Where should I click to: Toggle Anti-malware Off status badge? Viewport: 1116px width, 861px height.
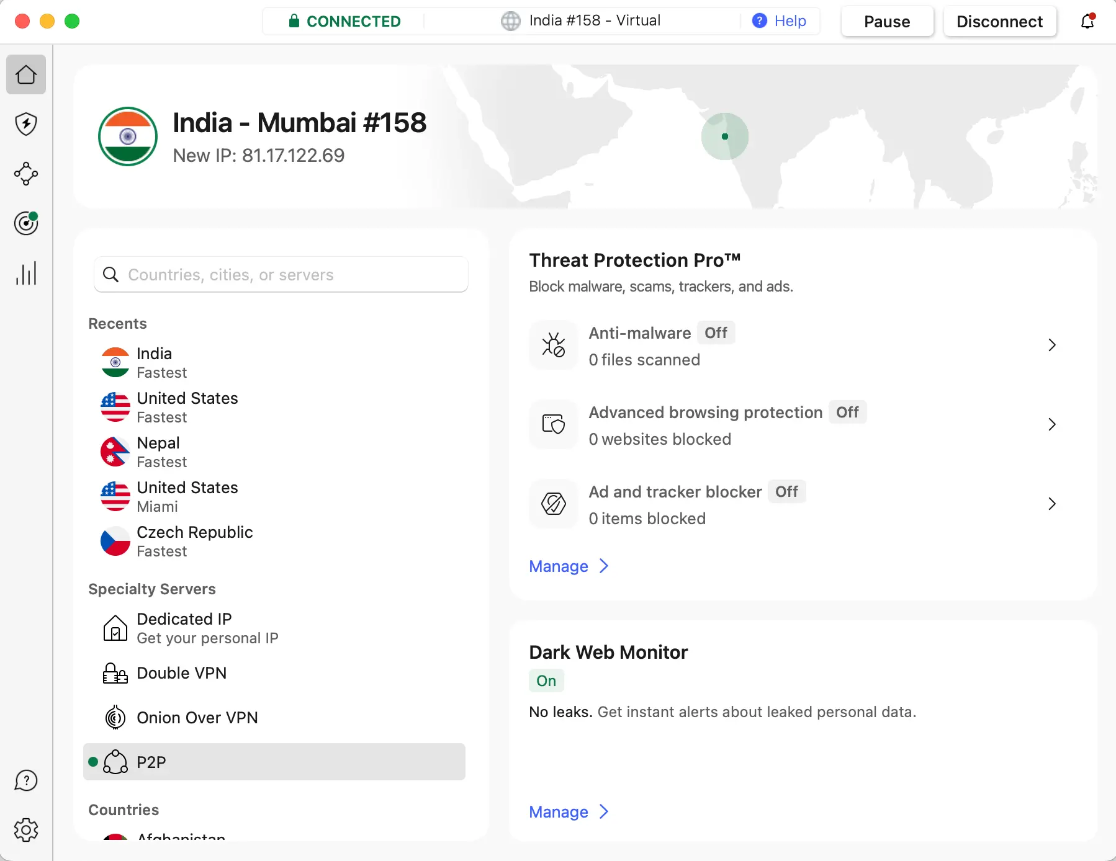[x=716, y=333]
